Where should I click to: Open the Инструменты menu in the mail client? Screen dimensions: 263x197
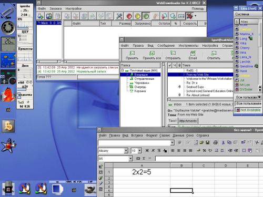[x=188, y=46]
